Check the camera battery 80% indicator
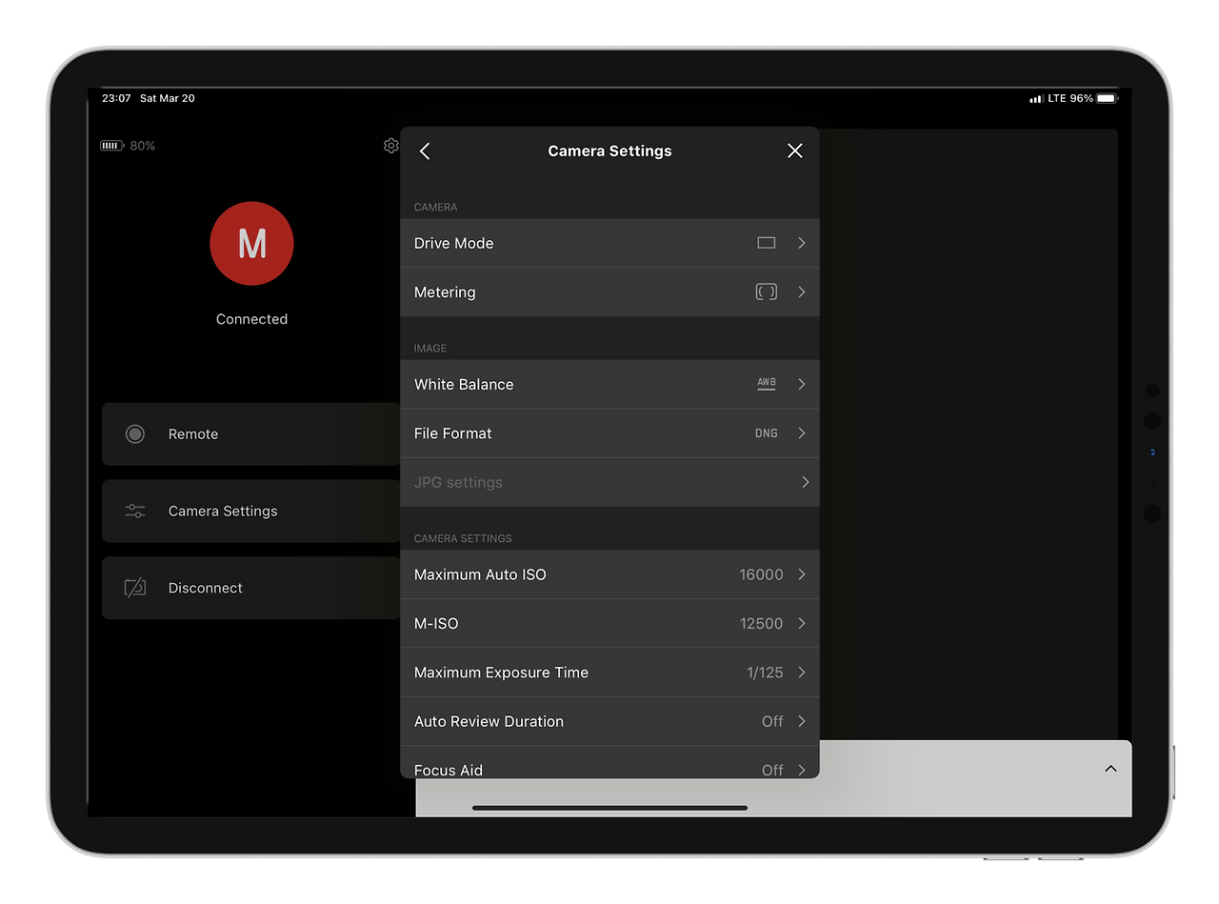Screen dimensions: 1219x904 coord(128,146)
